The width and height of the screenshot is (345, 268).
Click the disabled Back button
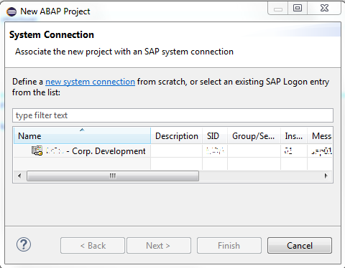coord(93,245)
